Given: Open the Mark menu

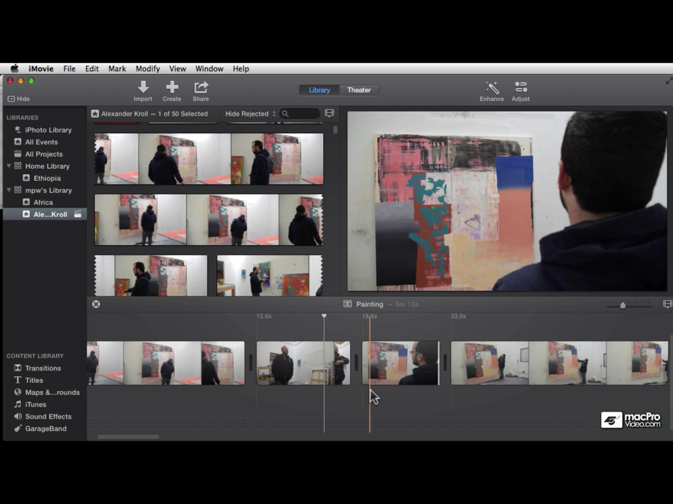Looking at the screenshot, I should pyautogui.click(x=116, y=69).
